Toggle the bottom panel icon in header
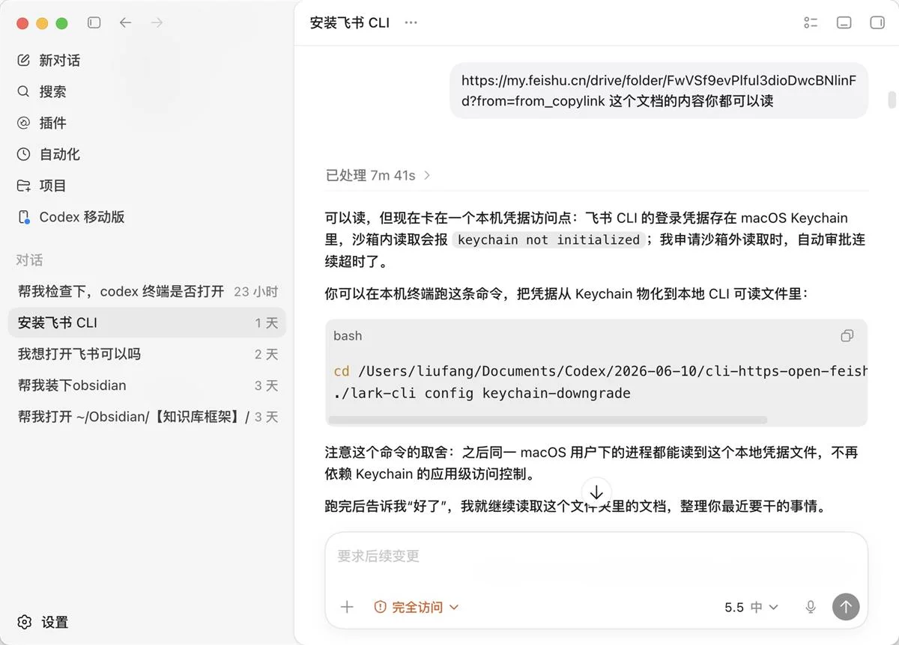 (844, 23)
